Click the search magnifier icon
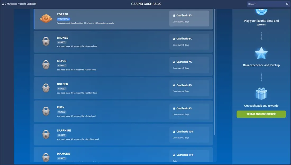 [287, 4]
